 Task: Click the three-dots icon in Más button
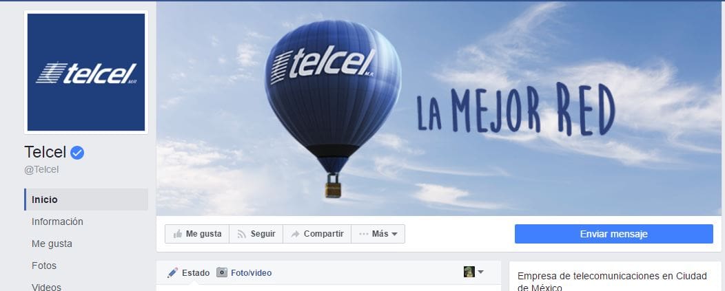click(x=364, y=234)
